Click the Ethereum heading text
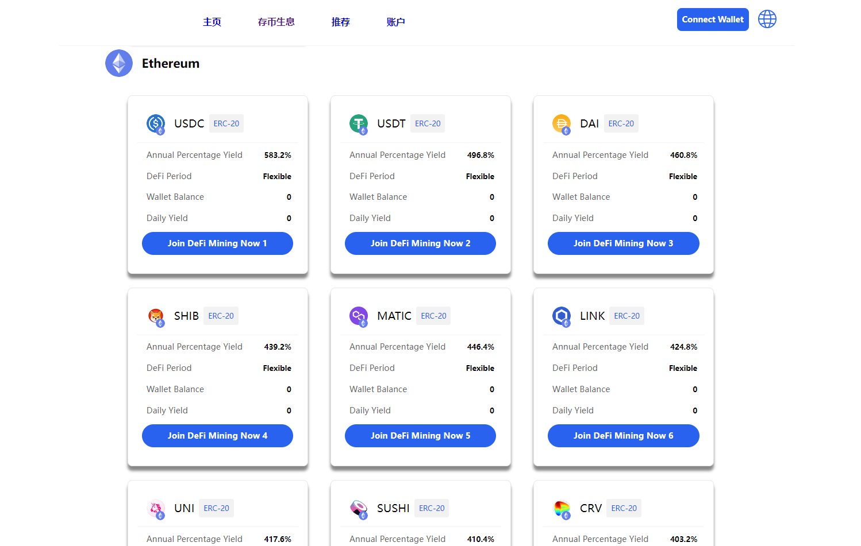The height and width of the screenshot is (546, 861). pyautogui.click(x=171, y=63)
